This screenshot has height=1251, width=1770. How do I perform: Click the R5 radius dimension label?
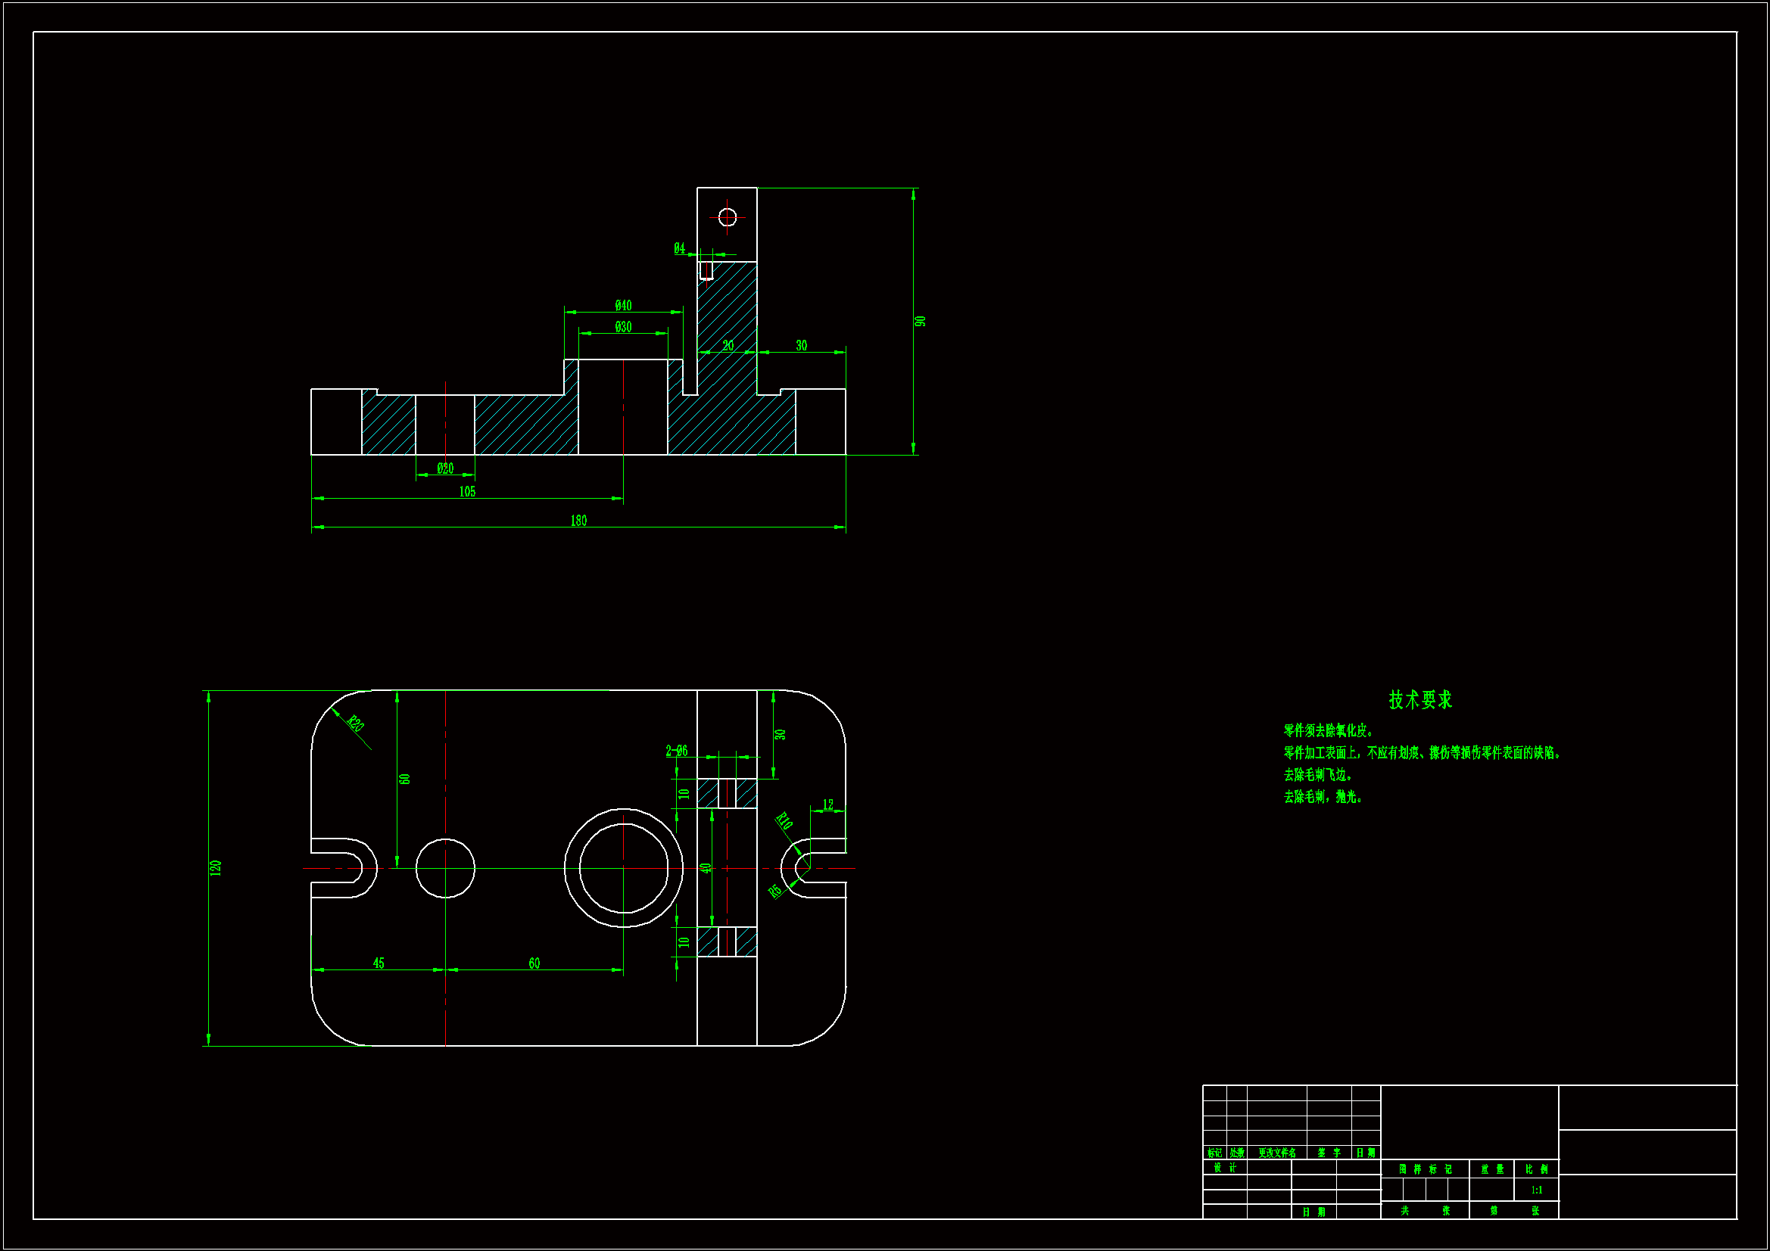[775, 891]
